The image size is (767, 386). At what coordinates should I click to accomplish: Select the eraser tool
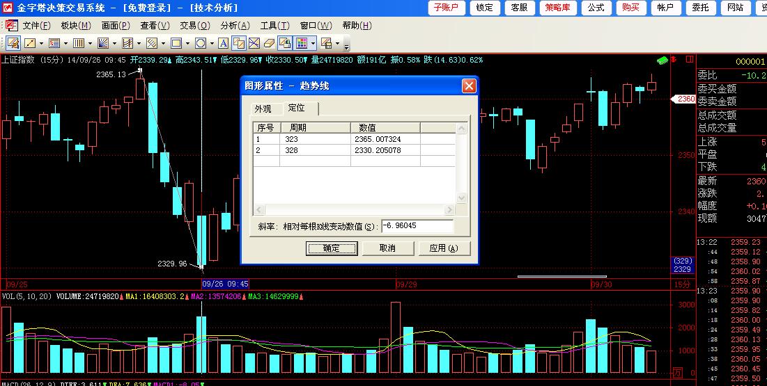point(269,43)
